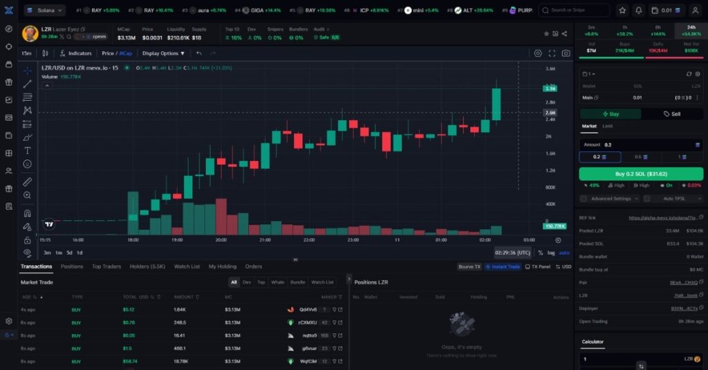This screenshot has width=708, height=370.
Task: Select the 1d chart range
Action: tap(80, 253)
